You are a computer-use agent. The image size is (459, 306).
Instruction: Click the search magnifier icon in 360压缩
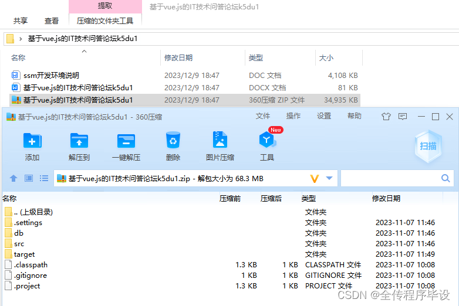pos(446,178)
